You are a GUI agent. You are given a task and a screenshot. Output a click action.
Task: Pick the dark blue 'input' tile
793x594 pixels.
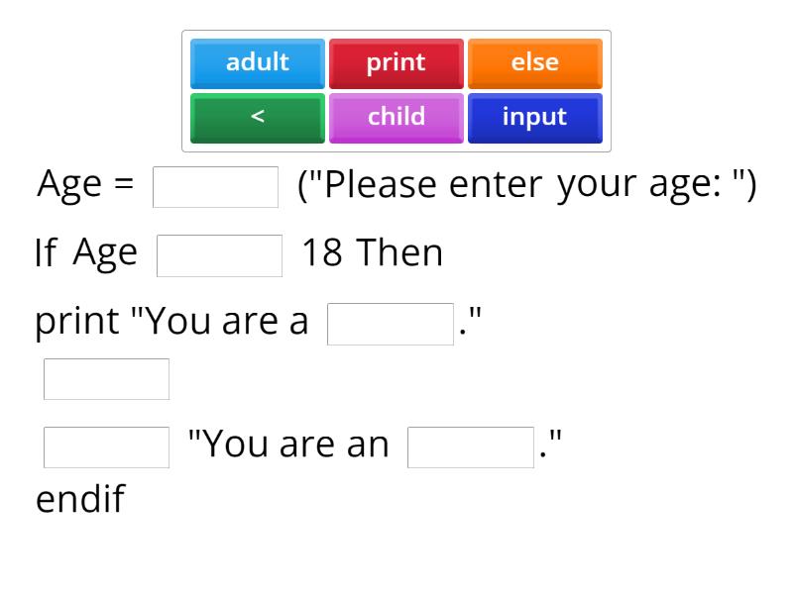pyautogui.click(x=535, y=118)
